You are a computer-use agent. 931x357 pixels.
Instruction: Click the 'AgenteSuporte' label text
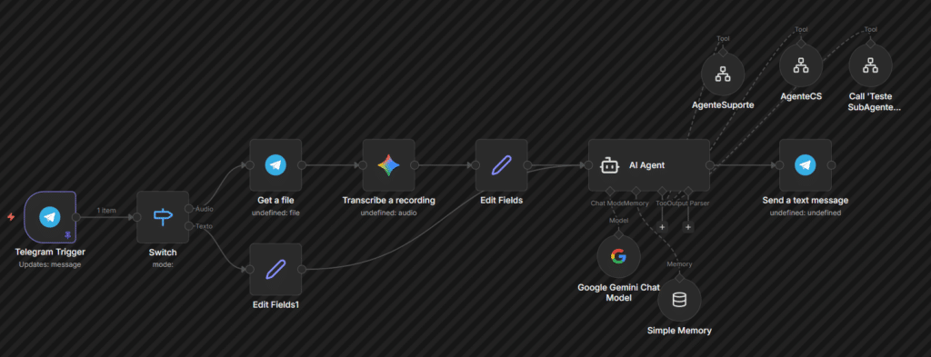tap(723, 105)
